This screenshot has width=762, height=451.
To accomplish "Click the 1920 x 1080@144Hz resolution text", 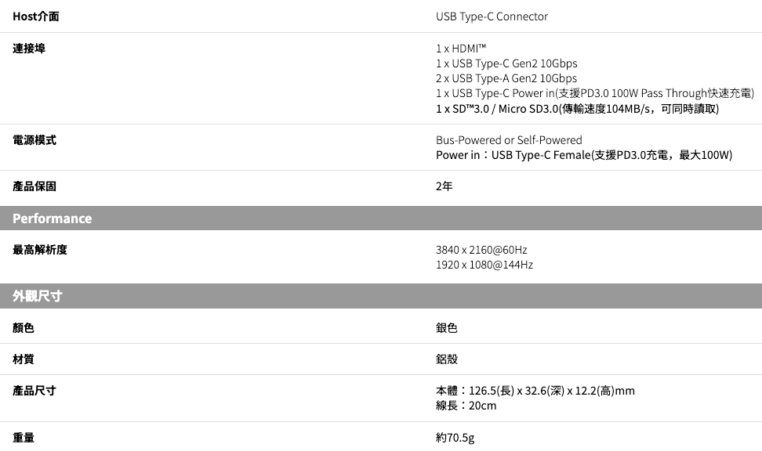I will click(484, 265).
